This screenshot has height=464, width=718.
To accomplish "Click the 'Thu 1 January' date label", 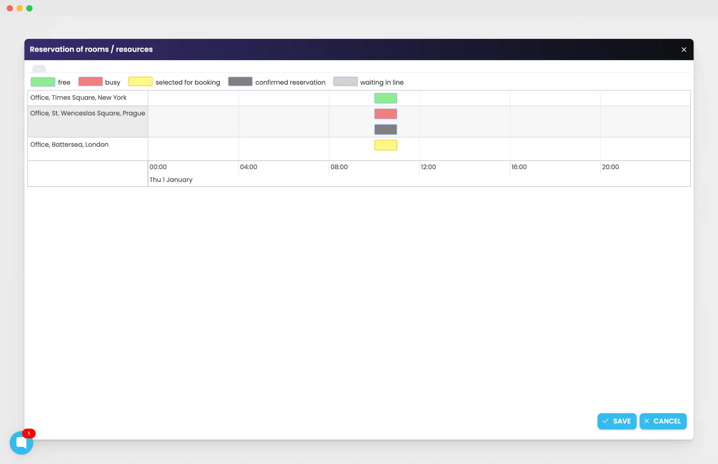I will tap(171, 179).
